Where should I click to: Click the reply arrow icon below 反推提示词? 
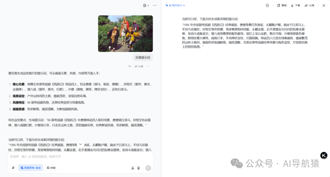[x=130, y=66]
